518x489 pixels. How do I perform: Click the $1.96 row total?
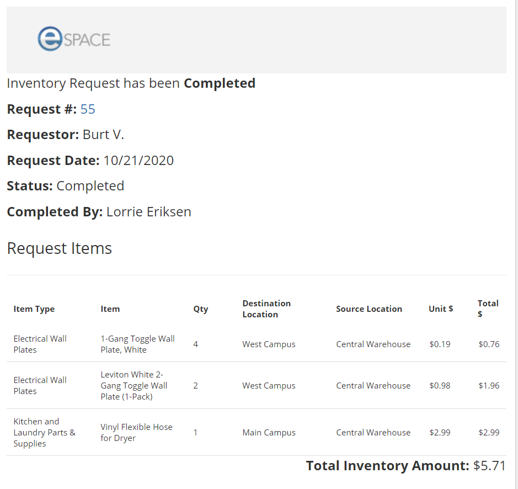pyautogui.click(x=489, y=386)
